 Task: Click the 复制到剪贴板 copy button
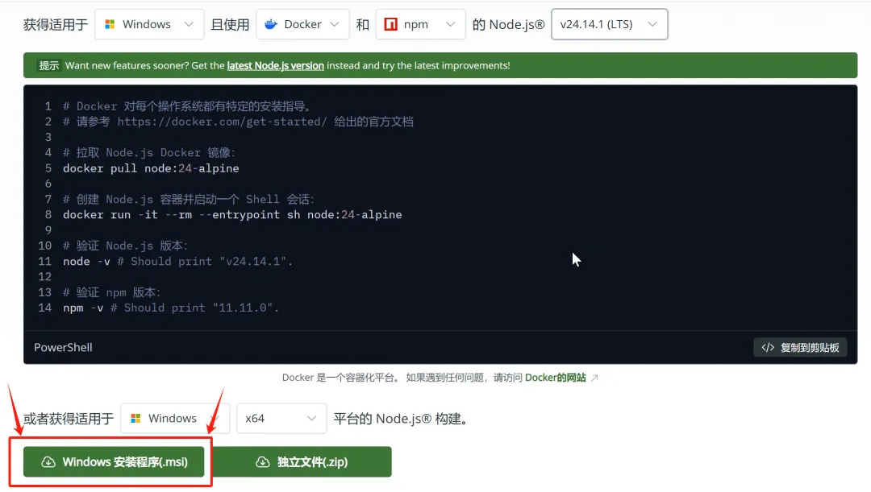click(x=800, y=347)
